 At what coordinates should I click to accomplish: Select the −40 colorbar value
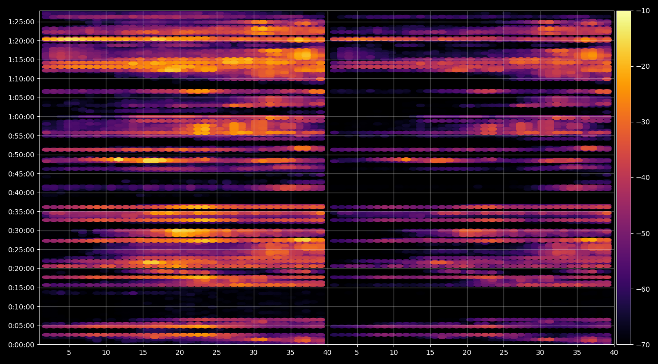pos(643,177)
